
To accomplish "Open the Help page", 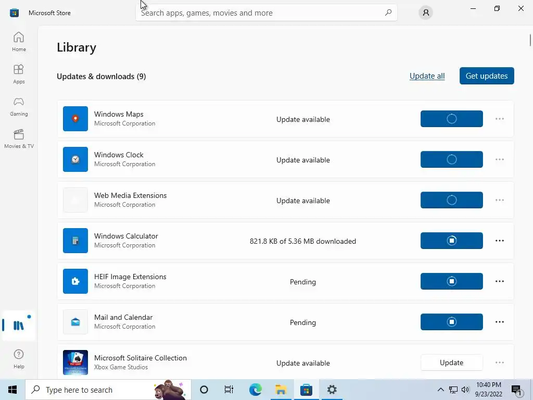I will 19,359.
